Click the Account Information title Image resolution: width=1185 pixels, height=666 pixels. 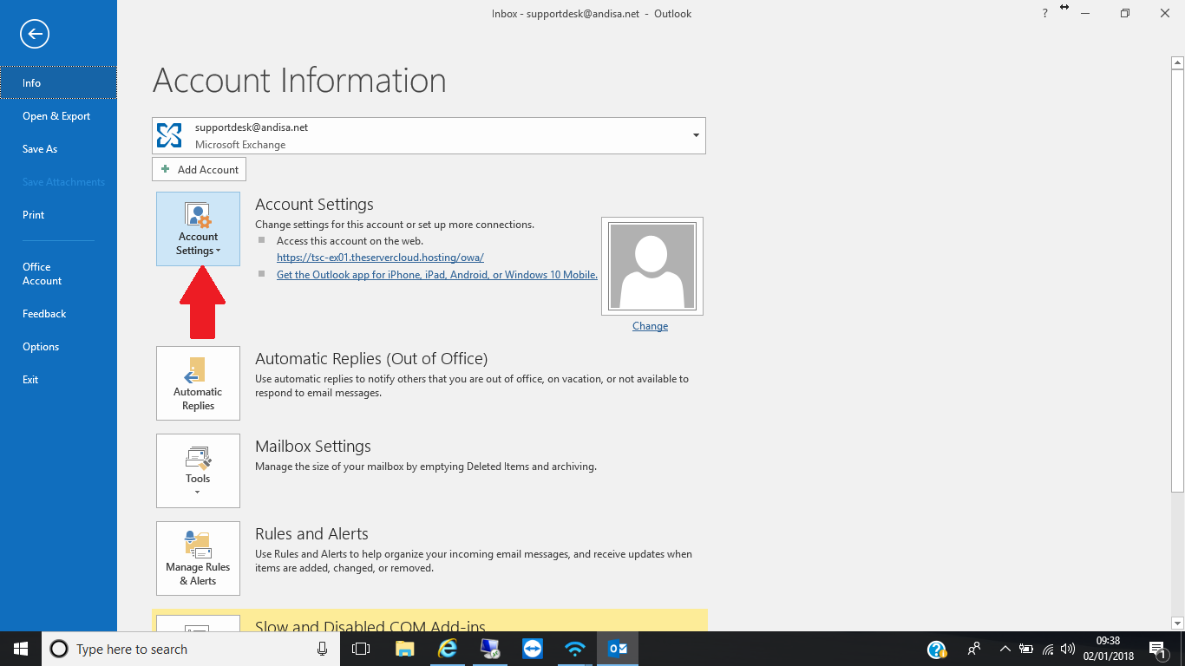coord(299,81)
